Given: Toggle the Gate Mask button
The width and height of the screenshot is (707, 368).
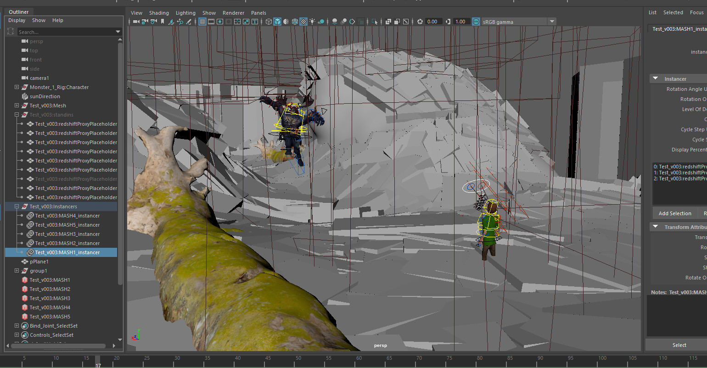Looking at the screenshot, I should point(229,22).
